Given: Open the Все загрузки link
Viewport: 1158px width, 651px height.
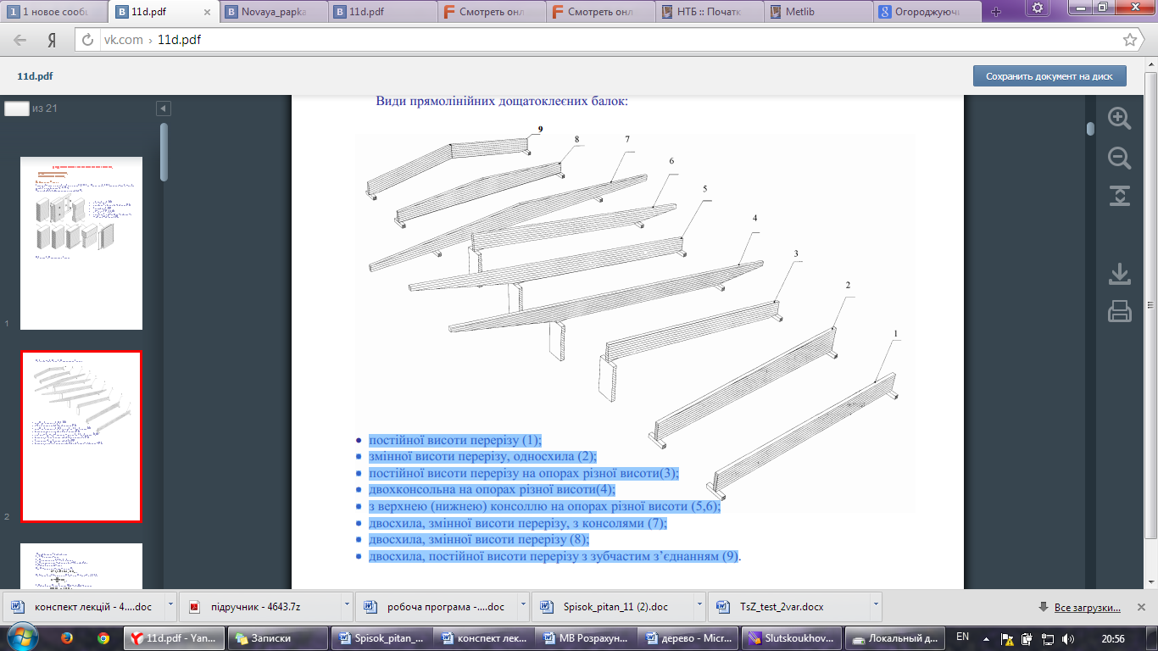Looking at the screenshot, I should click(x=1087, y=607).
